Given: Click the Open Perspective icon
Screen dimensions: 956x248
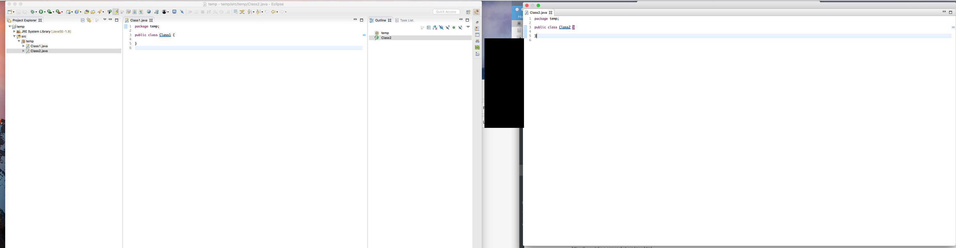Looking at the screenshot, I should click(x=468, y=12).
